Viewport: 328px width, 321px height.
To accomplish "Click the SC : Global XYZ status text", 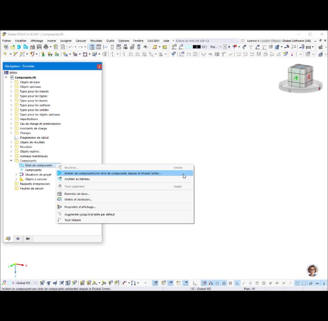I will click(x=201, y=289).
